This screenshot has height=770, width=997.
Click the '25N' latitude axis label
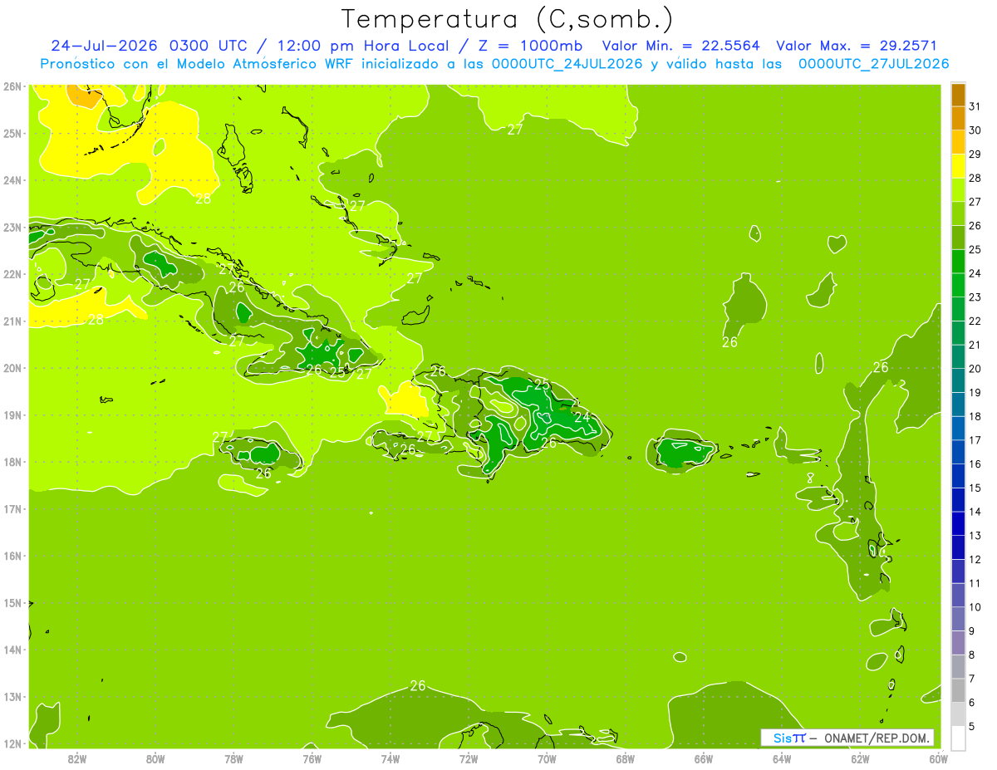(12, 133)
